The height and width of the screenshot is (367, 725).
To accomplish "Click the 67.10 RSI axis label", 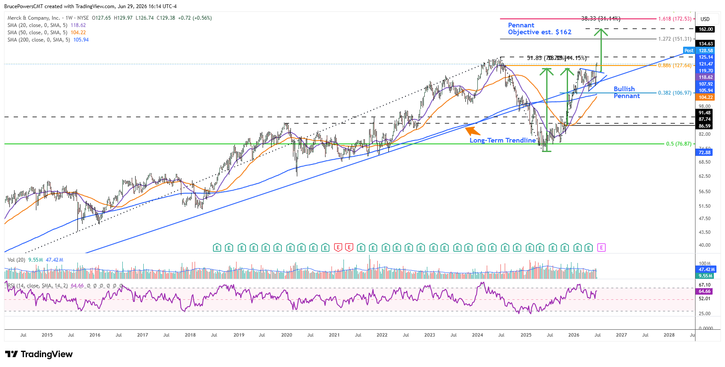I will (x=704, y=285).
